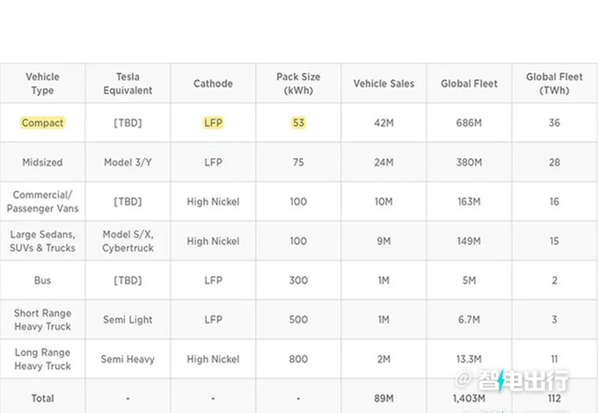
Task: Click the Pack Size (kWh) header
Action: (x=298, y=83)
